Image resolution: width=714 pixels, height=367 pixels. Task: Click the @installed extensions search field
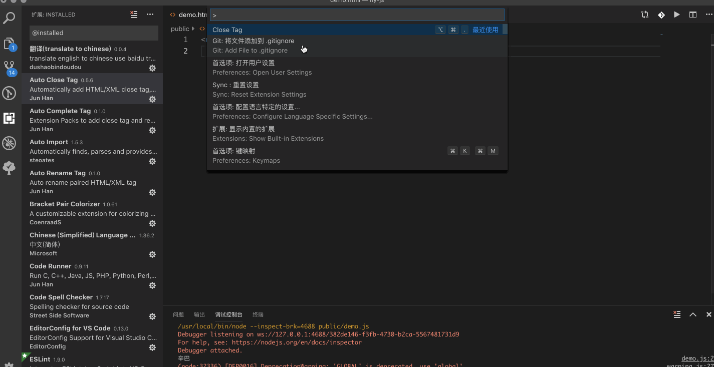click(x=94, y=33)
